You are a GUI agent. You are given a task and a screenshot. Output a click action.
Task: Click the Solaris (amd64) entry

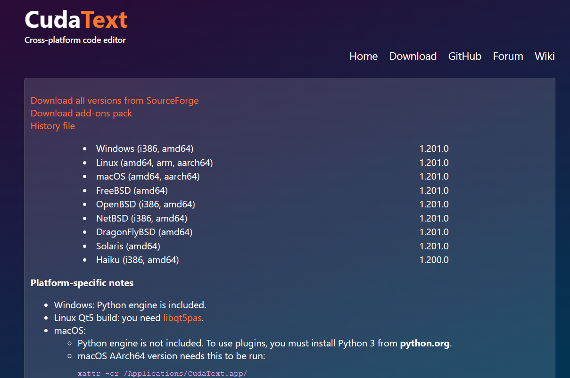click(x=128, y=246)
